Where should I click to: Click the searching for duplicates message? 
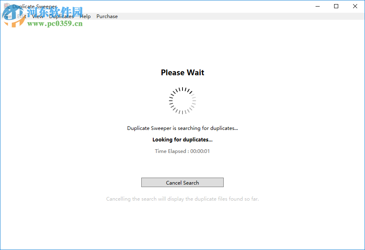[182, 128]
